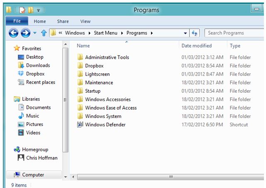The height and width of the screenshot is (188, 266).
Task: Expand the address bar history dropdown
Action: pyautogui.click(x=185, y=33)
